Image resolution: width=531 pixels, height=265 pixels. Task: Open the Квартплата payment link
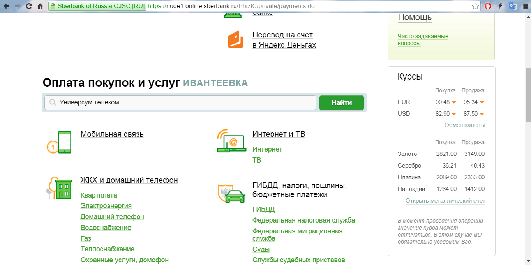(99, 195)
